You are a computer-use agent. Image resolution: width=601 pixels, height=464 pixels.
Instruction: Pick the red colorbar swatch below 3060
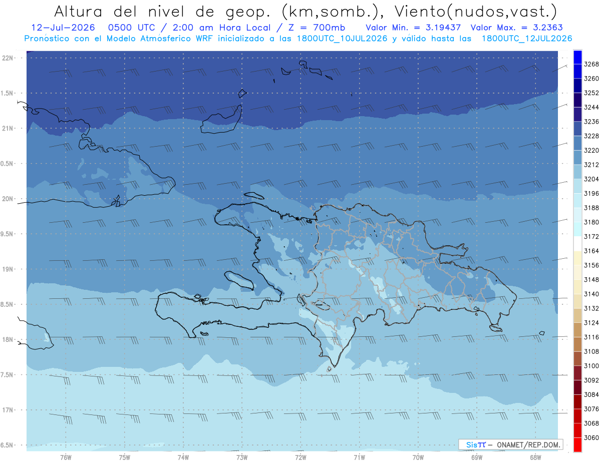tap(577, 445)
